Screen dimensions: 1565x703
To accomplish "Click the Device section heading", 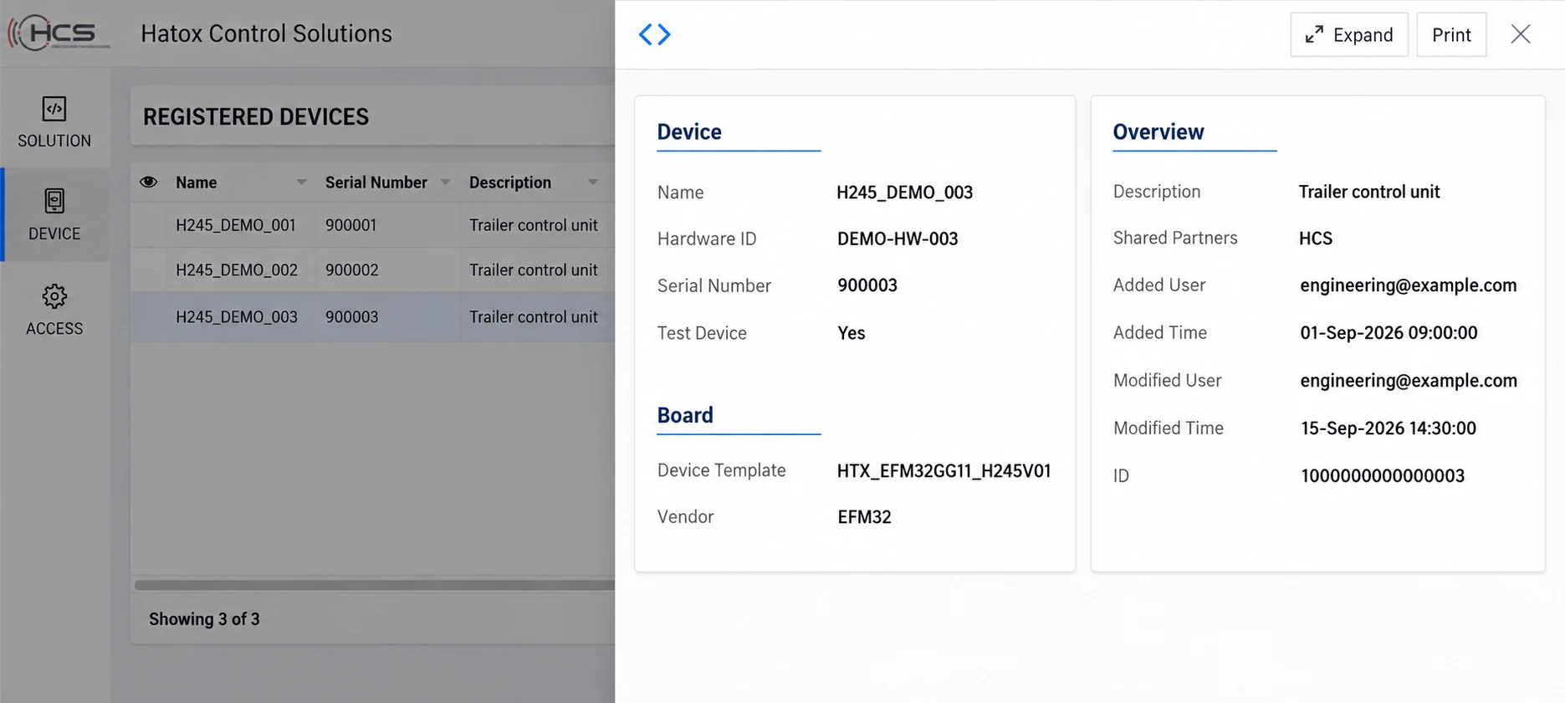I will tap(689, 131).
